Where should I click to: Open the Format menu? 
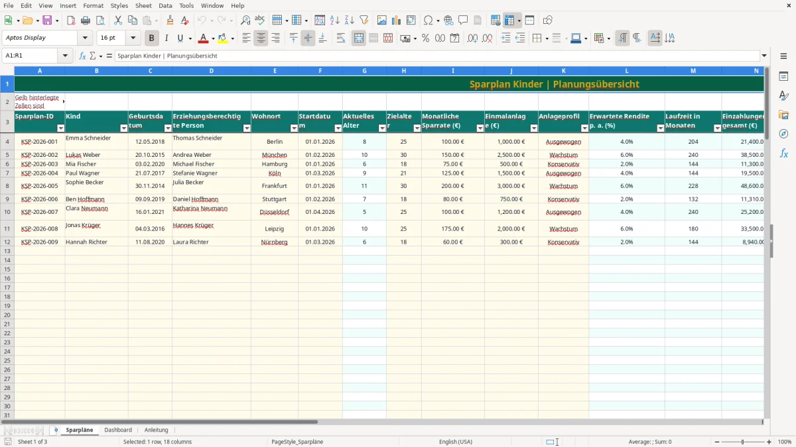tap(93, 5)
